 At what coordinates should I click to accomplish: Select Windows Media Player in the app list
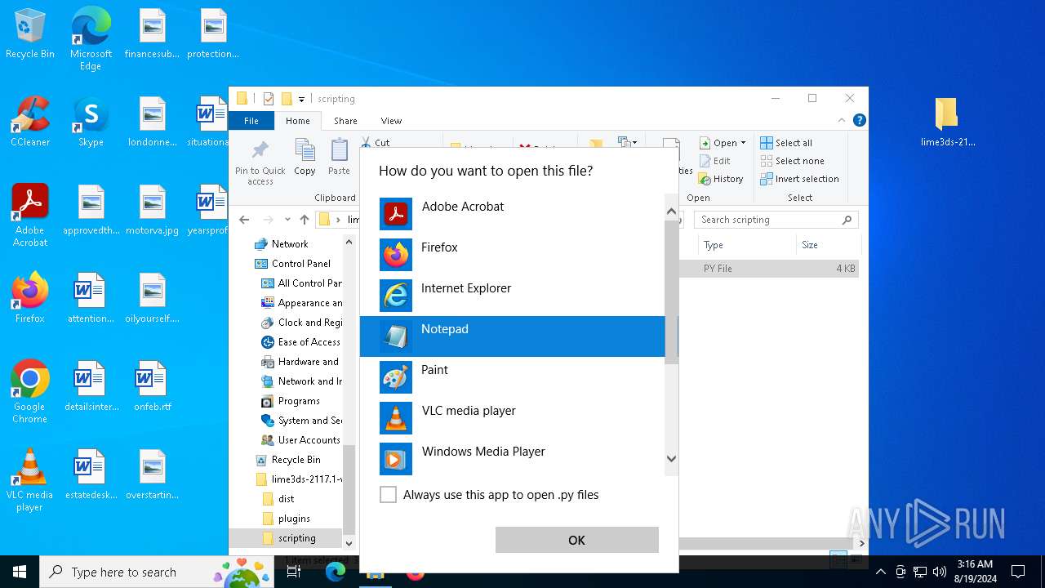(x=513, y=459)
